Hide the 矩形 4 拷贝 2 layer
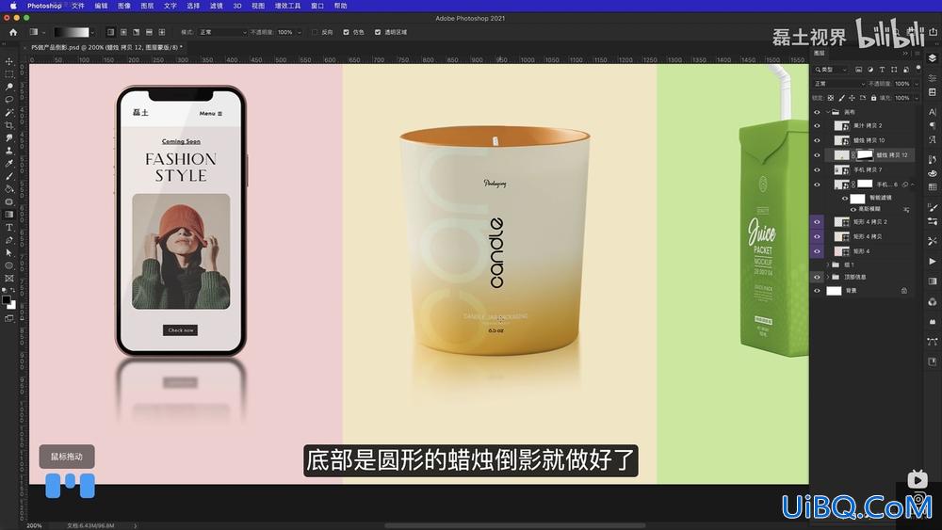 [x=817, y=222]
